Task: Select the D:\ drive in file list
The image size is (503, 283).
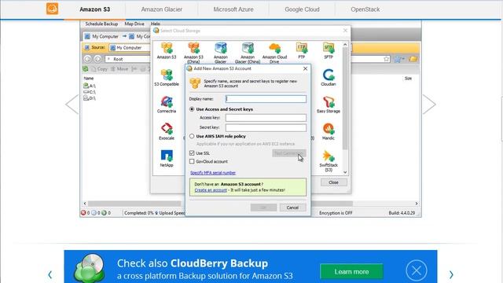Action: pyautogui.click(x=90, y=98)
